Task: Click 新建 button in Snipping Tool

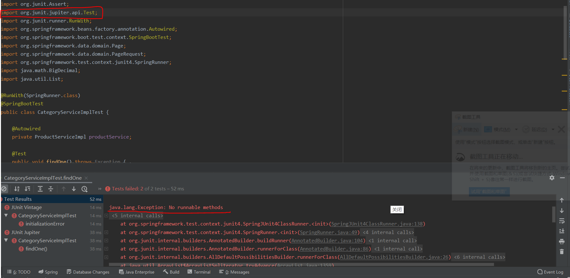Action: tap(467, 129)
